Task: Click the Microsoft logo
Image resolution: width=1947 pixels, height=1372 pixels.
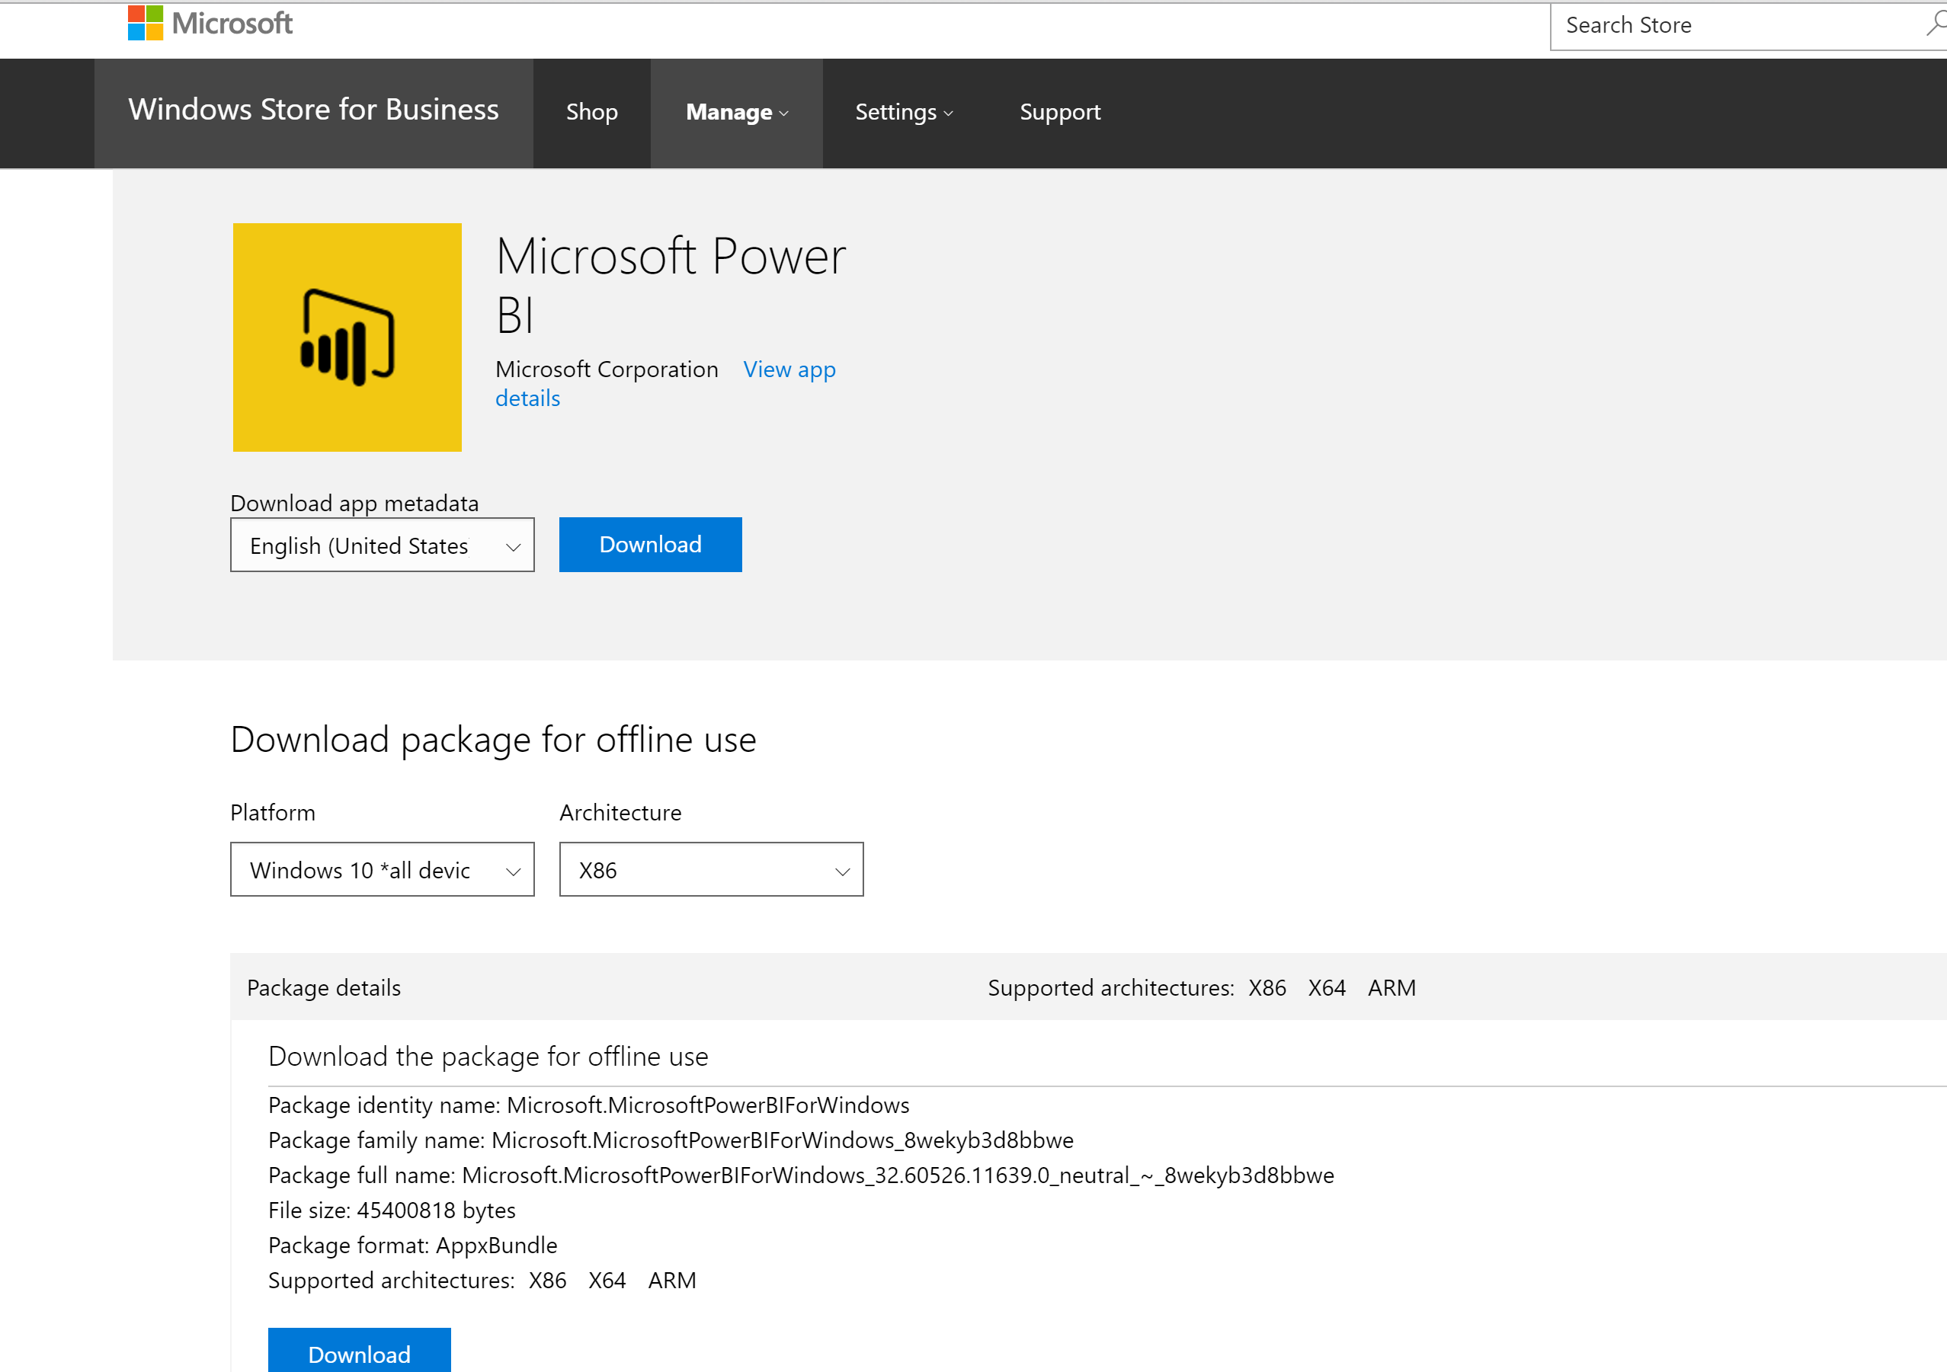Action: pos(210,23)
